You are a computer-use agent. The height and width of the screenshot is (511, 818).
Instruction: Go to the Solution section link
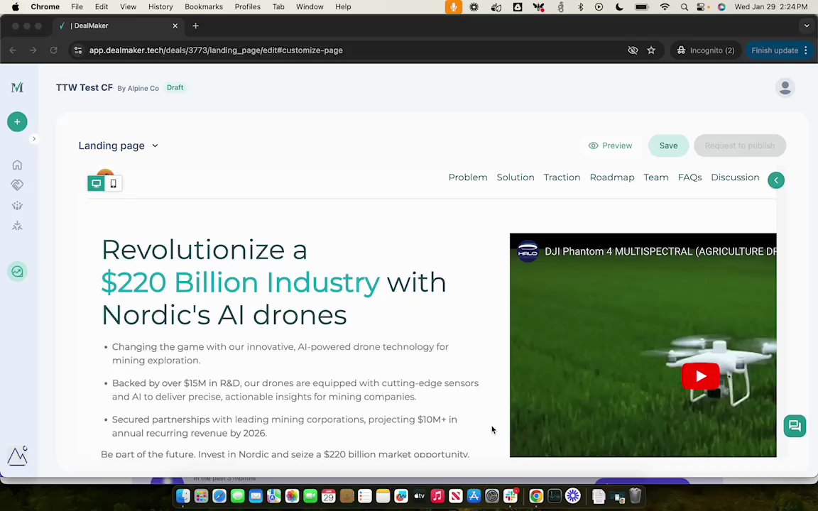[x=515, y=177]
